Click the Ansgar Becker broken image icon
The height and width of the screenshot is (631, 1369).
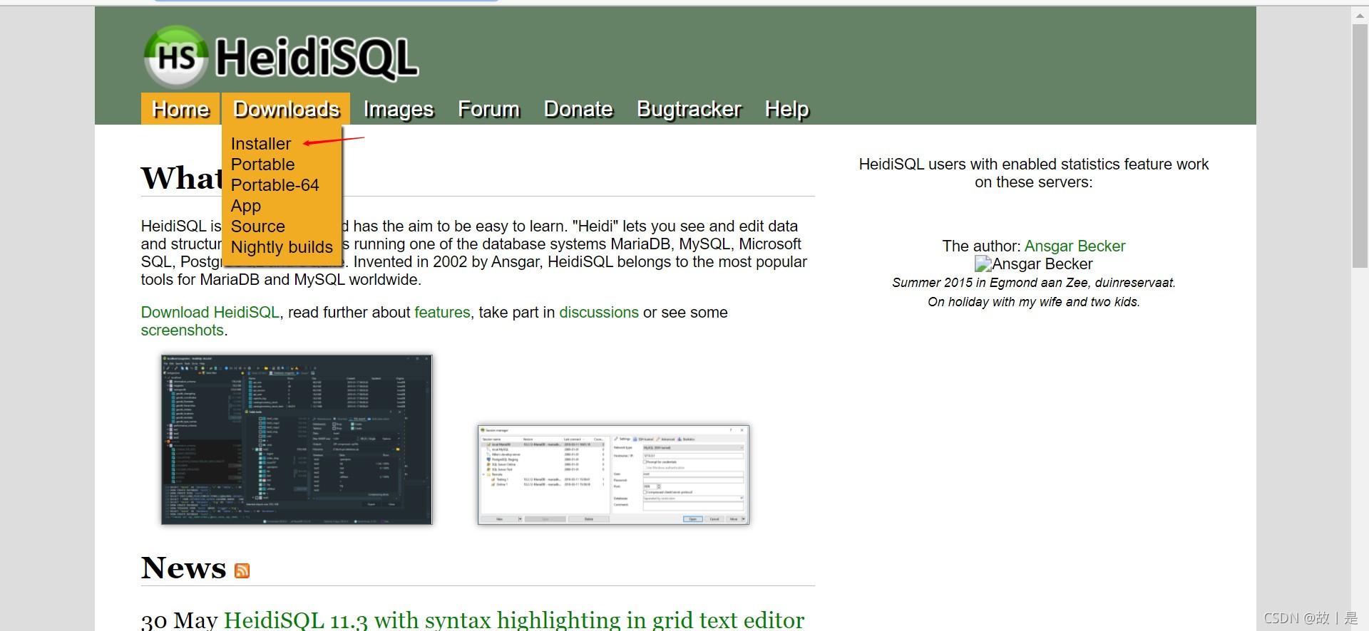[x=983, y=264]
